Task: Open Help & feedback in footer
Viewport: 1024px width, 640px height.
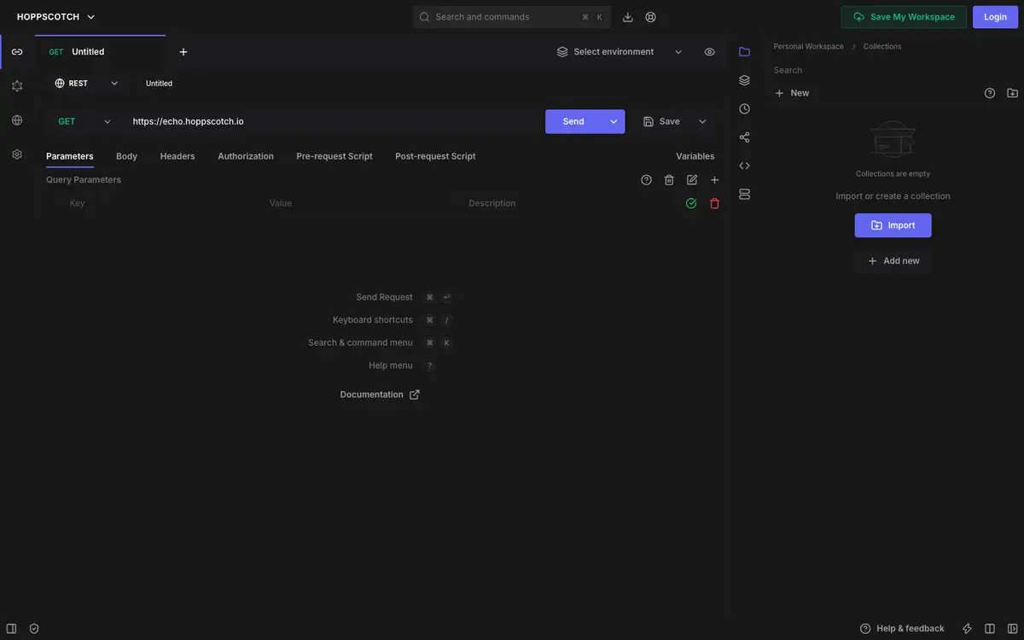Action: (x=902, y=629)
